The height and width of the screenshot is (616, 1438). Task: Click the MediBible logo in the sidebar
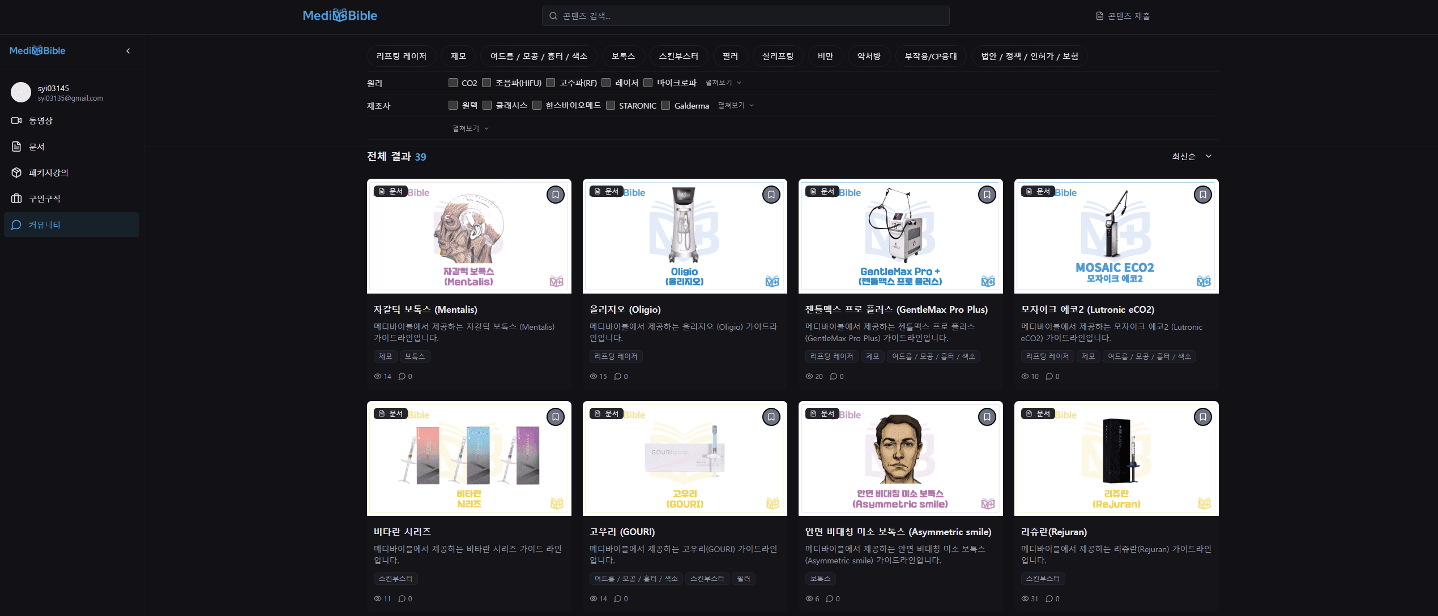pos(37,50)
